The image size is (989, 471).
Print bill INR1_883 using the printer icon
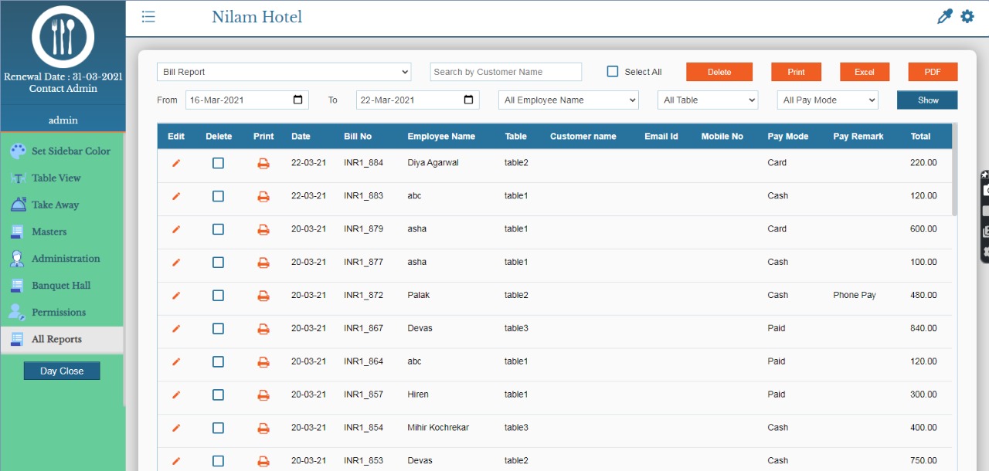[x=263, y=196]
